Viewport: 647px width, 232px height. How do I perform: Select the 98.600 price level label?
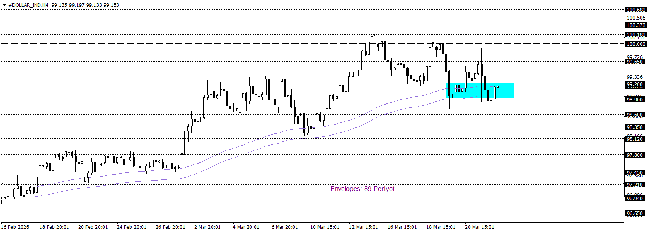tap(636, 115)
